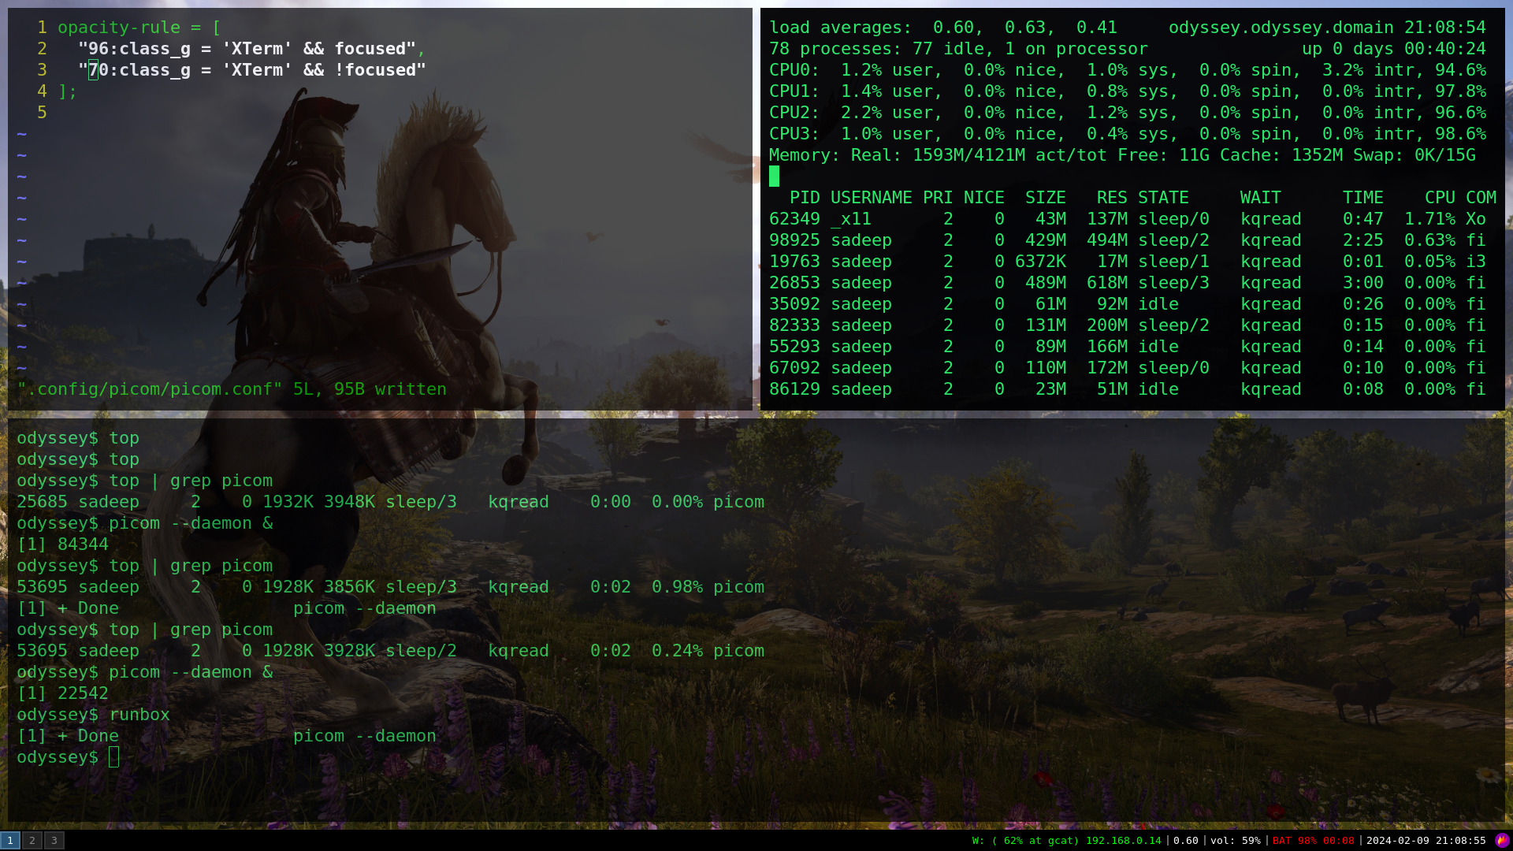This screenshot has width=1513, height=851.
Task: Switch to workspace 3
Action: click(x=54, y=841)
